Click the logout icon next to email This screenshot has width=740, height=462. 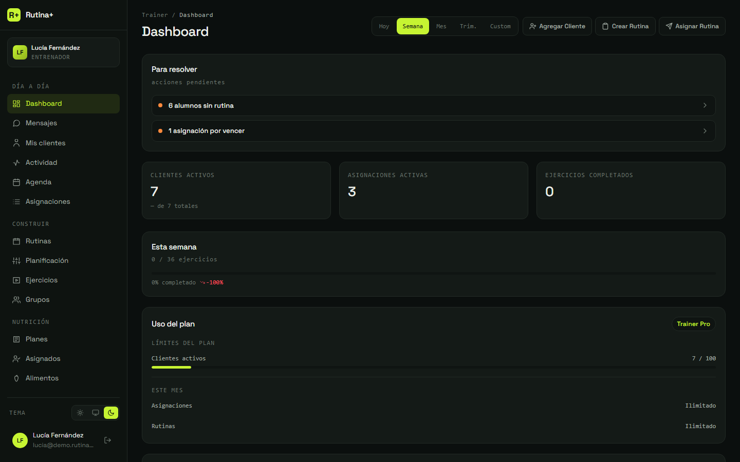[108, 440]
